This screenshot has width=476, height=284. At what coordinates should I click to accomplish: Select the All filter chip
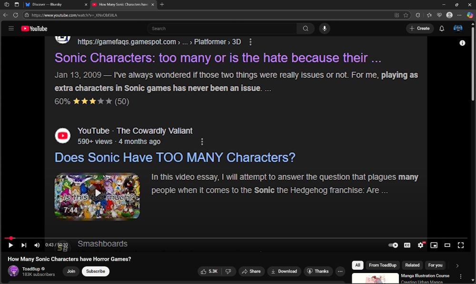pos(357,265)
